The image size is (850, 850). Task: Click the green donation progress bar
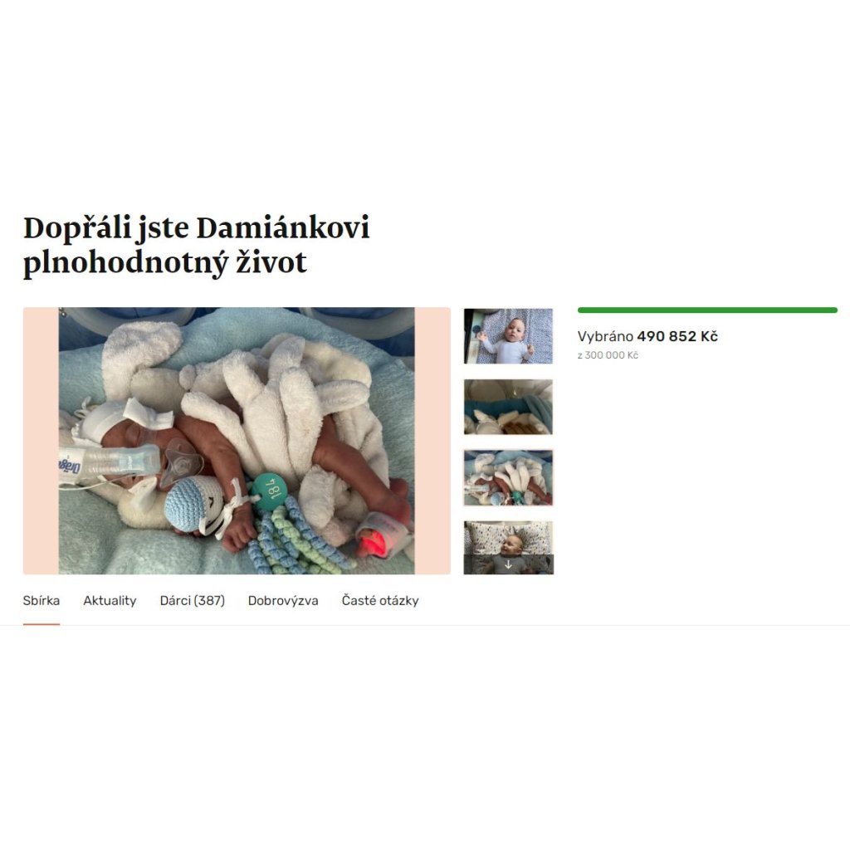(x=707, y=310)
